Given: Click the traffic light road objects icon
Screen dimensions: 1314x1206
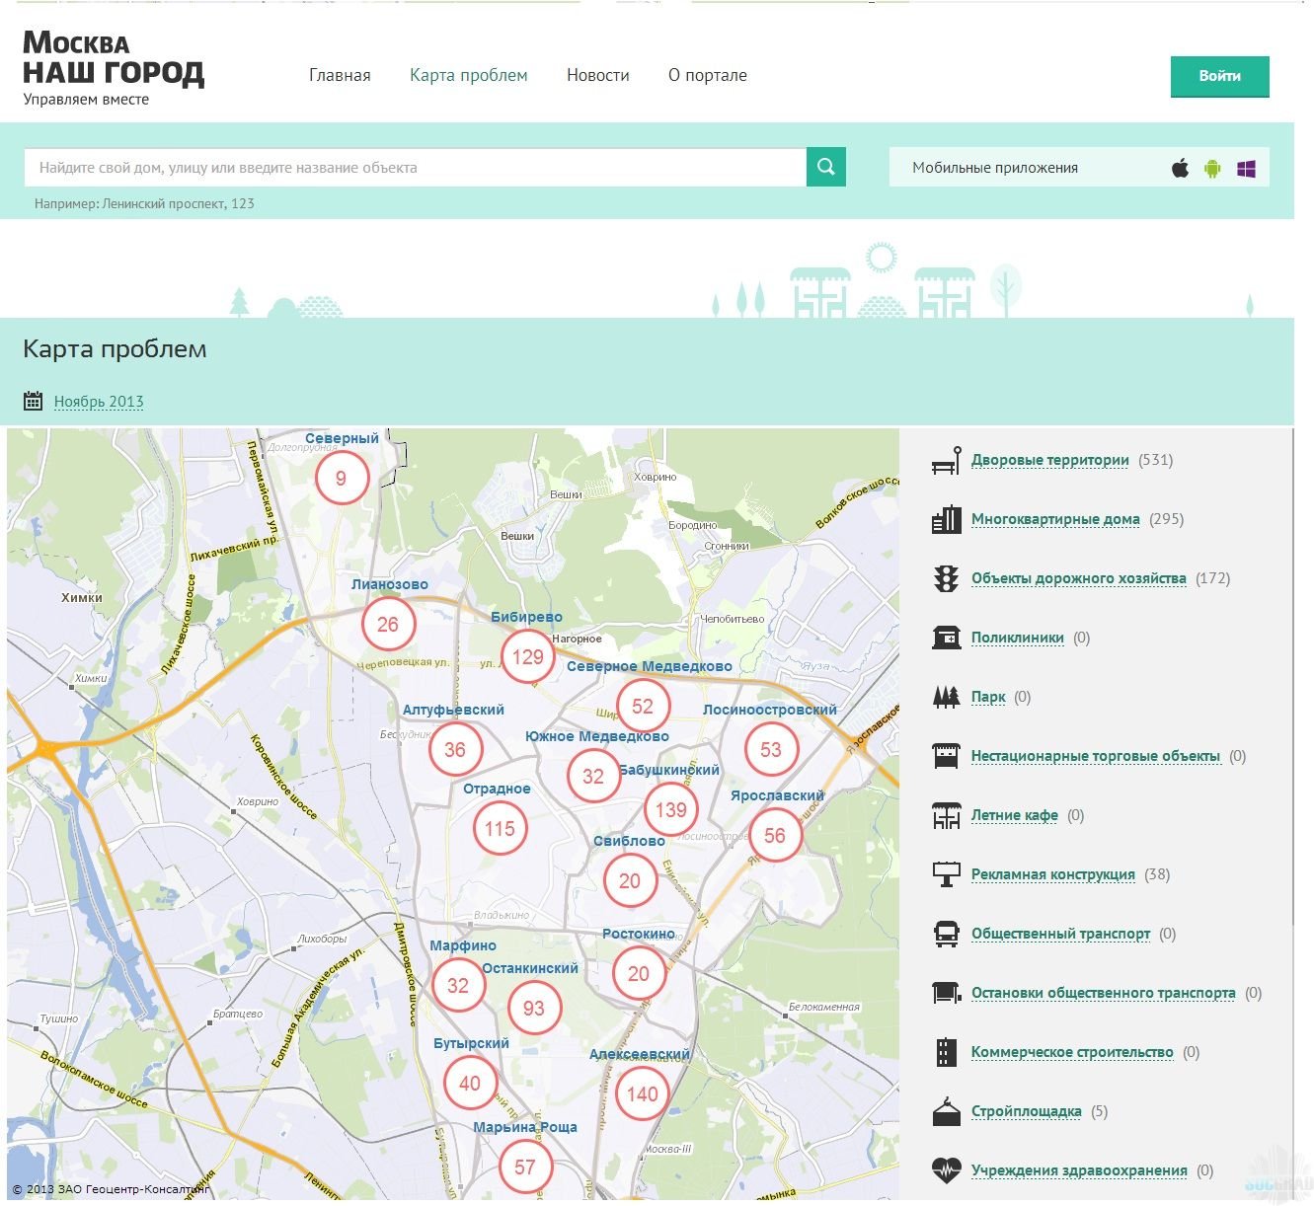Looking at the screenshot, I should click(x=946, y=578).
